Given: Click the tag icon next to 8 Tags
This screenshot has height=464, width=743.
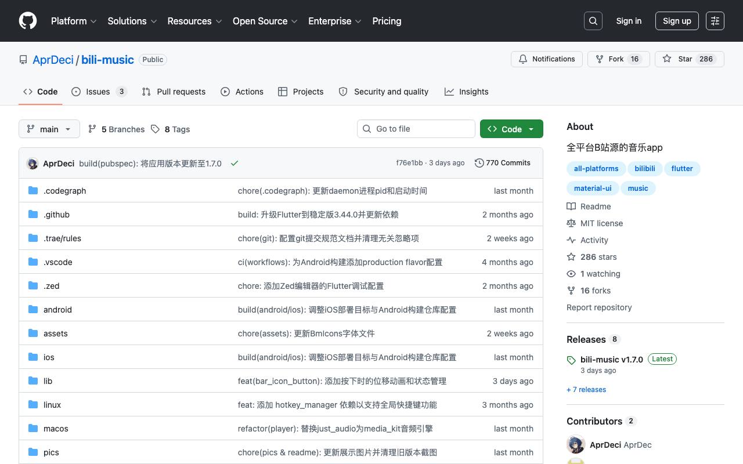Looking at the screenshot, I should point(155,129).
